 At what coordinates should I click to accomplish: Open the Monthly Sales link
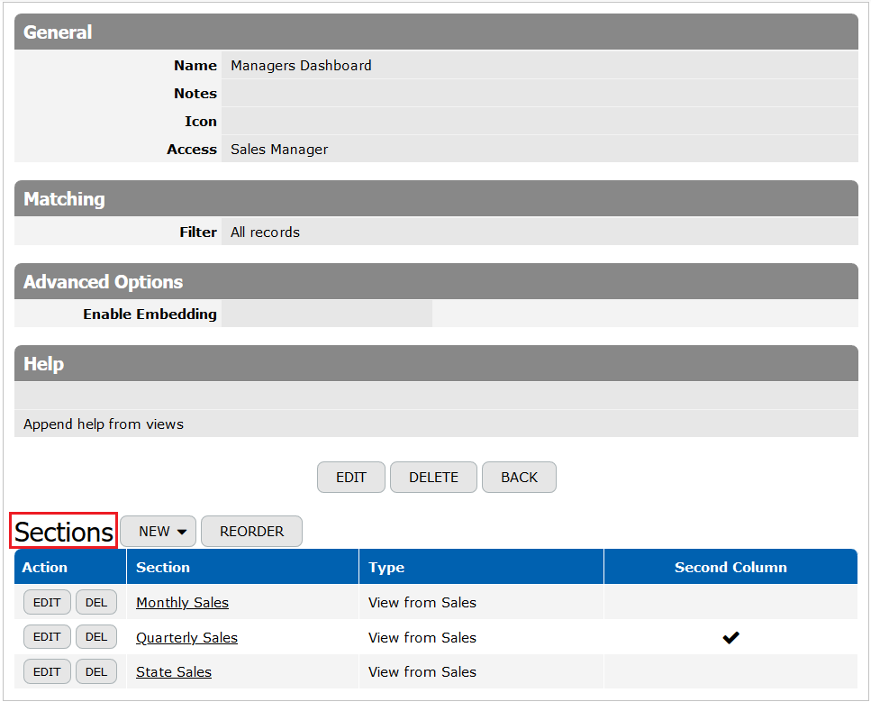tap(182, 603)
